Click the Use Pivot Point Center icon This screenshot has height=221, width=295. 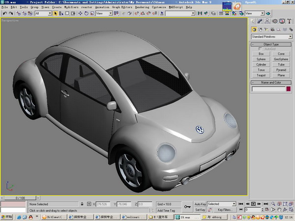[116, 14]
